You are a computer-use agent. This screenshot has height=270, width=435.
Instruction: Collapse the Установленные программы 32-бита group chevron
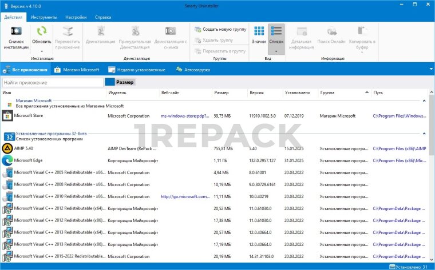[424, 133]
